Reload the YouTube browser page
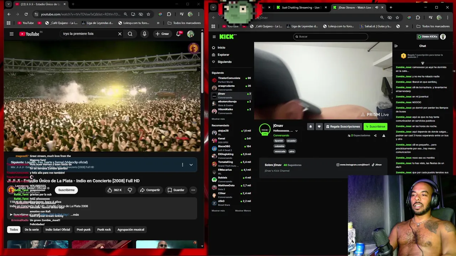The height and width of the screenshot is (256, 456). point(26,14)
